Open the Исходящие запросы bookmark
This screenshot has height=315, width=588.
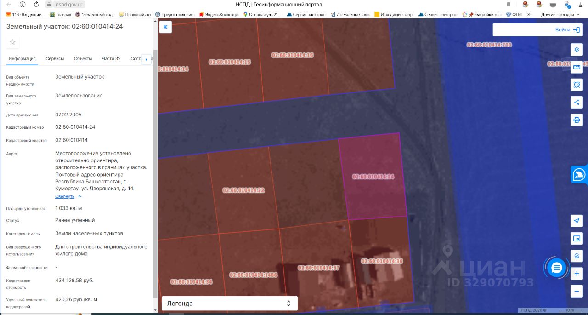click(394, 14)
